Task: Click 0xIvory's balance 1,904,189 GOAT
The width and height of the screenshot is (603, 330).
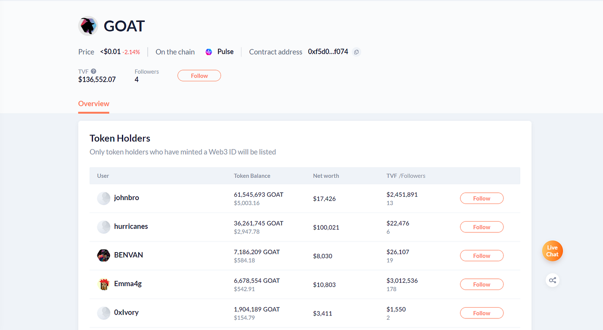Action: point(257,309)
